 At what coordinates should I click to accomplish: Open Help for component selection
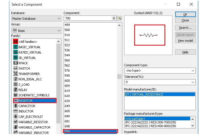coord(185,52)
